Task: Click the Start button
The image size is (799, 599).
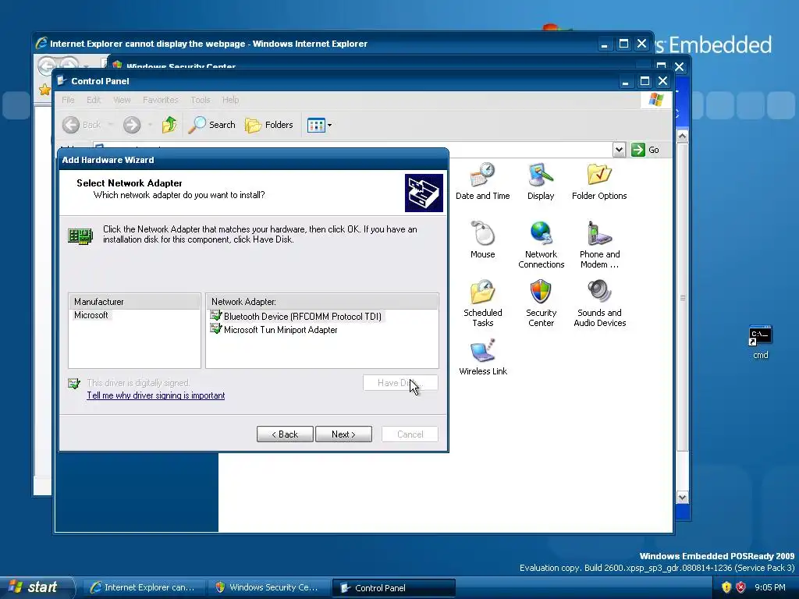Action: [36, 587]
